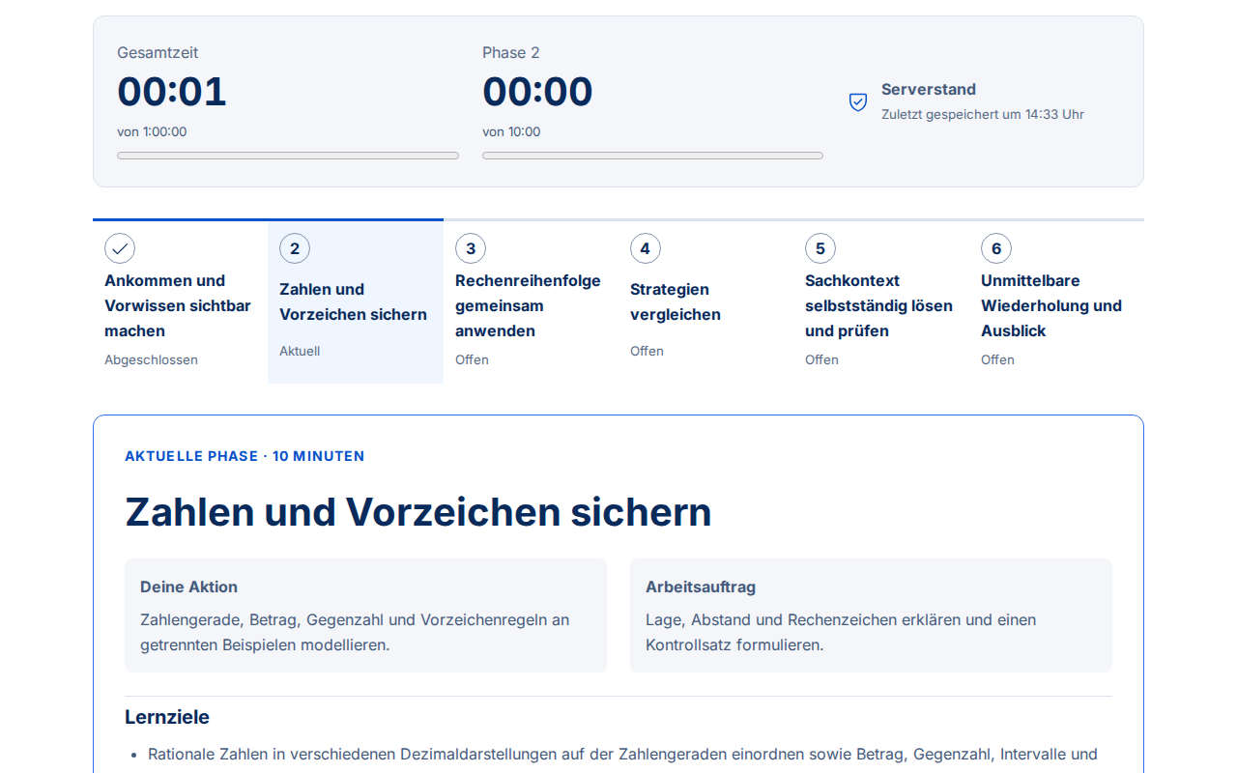Click the step number 6 circle

(996, 248)
